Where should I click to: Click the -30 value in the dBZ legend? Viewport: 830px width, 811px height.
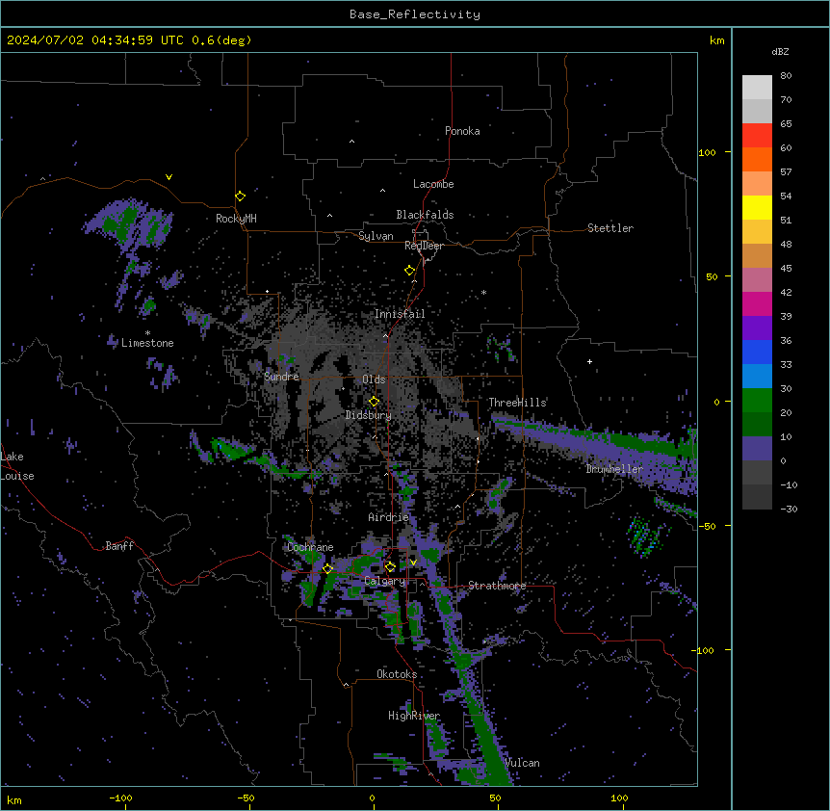point(789,509)
